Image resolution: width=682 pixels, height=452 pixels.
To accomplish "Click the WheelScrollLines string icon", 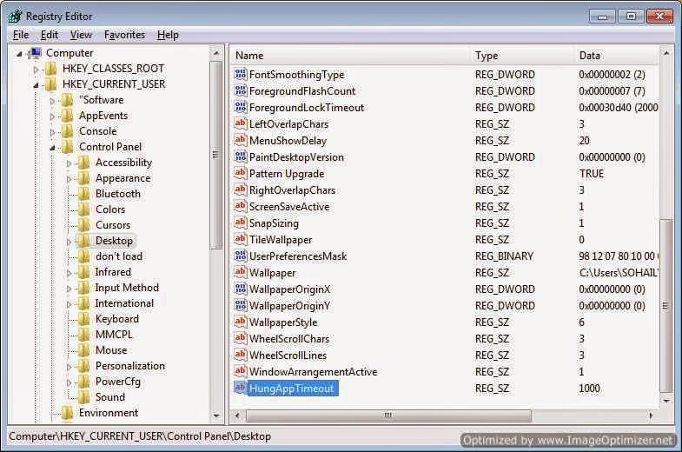I will (240, 356).
